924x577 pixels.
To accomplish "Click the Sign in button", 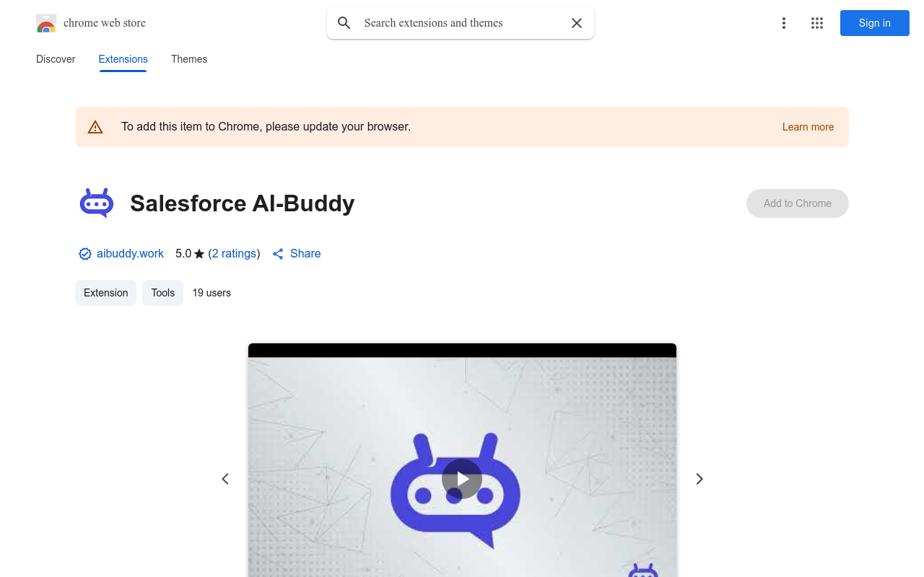I will coord(875,23).
